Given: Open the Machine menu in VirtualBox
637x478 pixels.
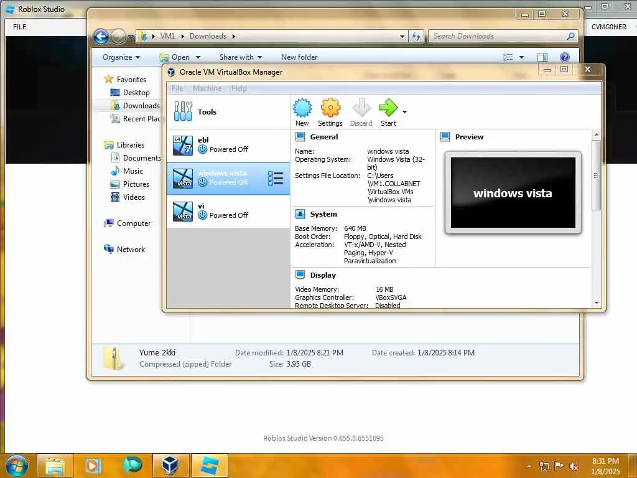Looking at the screenshot, I should [x=207, y=88].
